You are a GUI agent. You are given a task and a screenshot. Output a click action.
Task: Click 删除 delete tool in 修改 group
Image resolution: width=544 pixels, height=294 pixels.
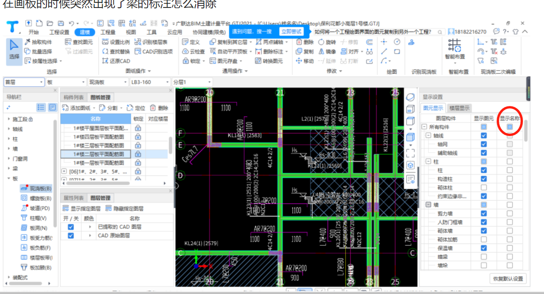305,42
